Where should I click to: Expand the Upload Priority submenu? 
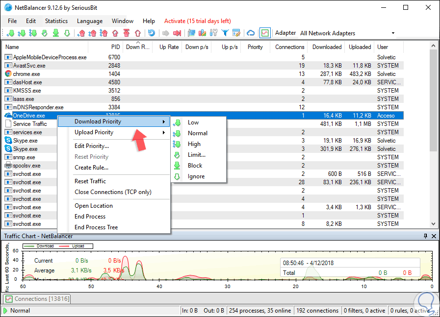click(114, 132)
